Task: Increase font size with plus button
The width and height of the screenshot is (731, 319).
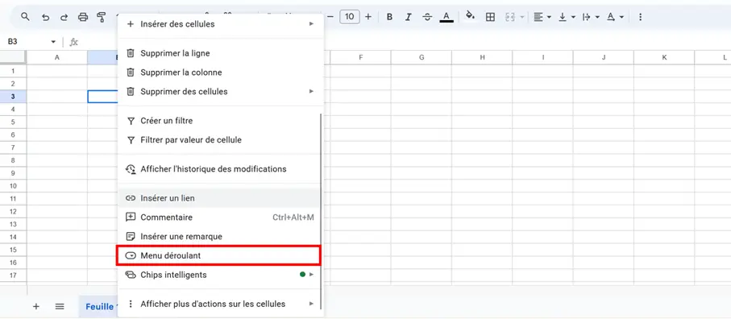Action: tap(368, 17)
